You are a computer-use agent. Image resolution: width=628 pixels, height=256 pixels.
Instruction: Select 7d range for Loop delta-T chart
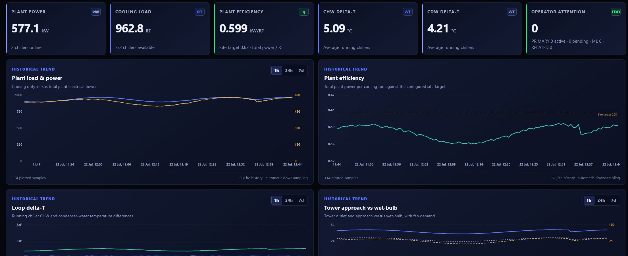(x=301, y=200)
